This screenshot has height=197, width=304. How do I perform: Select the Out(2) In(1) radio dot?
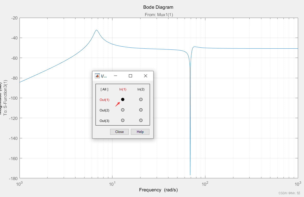click(122, 110)
